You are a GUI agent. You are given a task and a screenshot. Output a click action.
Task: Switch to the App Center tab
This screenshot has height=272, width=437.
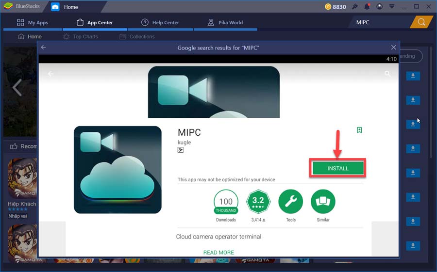click(x=95, y=23)
